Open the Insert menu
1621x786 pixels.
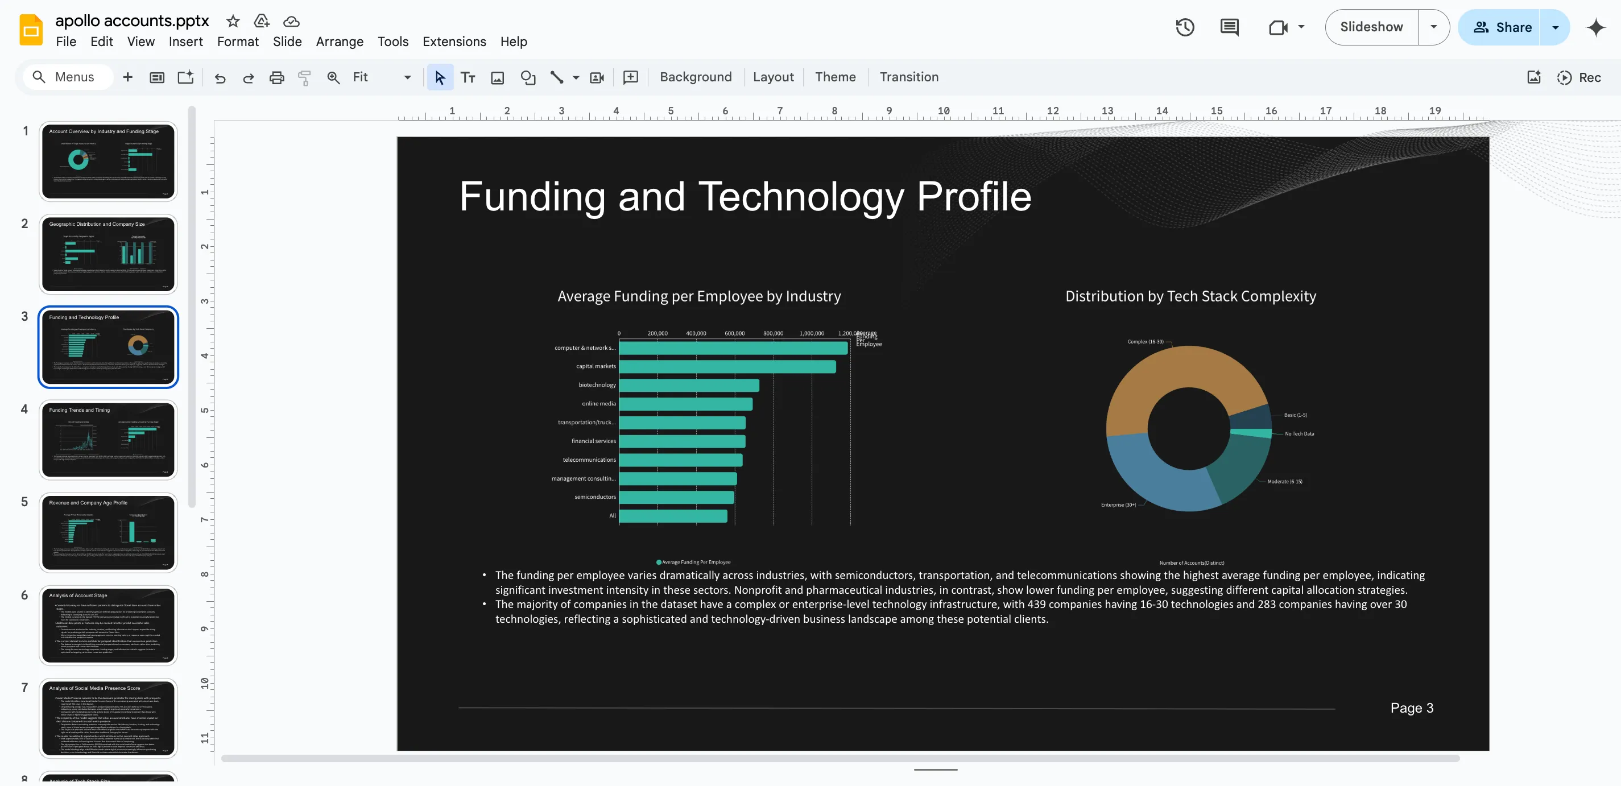coord(185,42)
